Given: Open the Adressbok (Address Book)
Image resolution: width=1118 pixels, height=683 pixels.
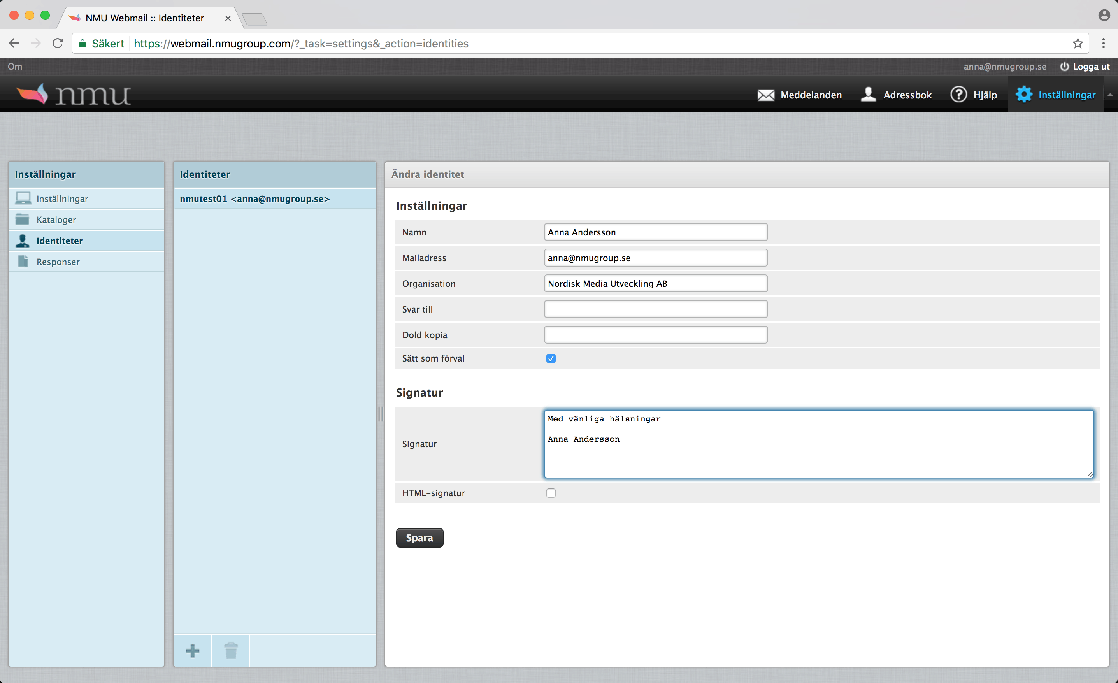Looking at the screenshot, I should pyautogui.click(x=899, y=94).
